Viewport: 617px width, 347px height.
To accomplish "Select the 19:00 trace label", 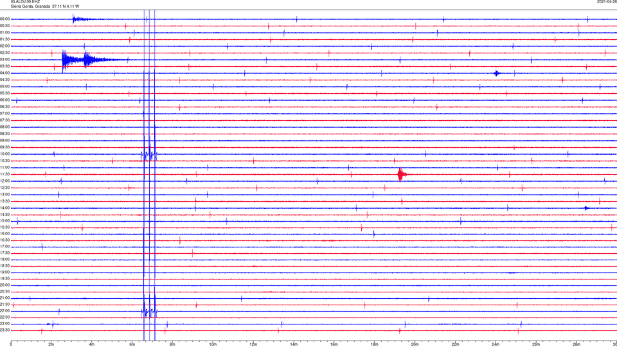I will tap(5, 272).
